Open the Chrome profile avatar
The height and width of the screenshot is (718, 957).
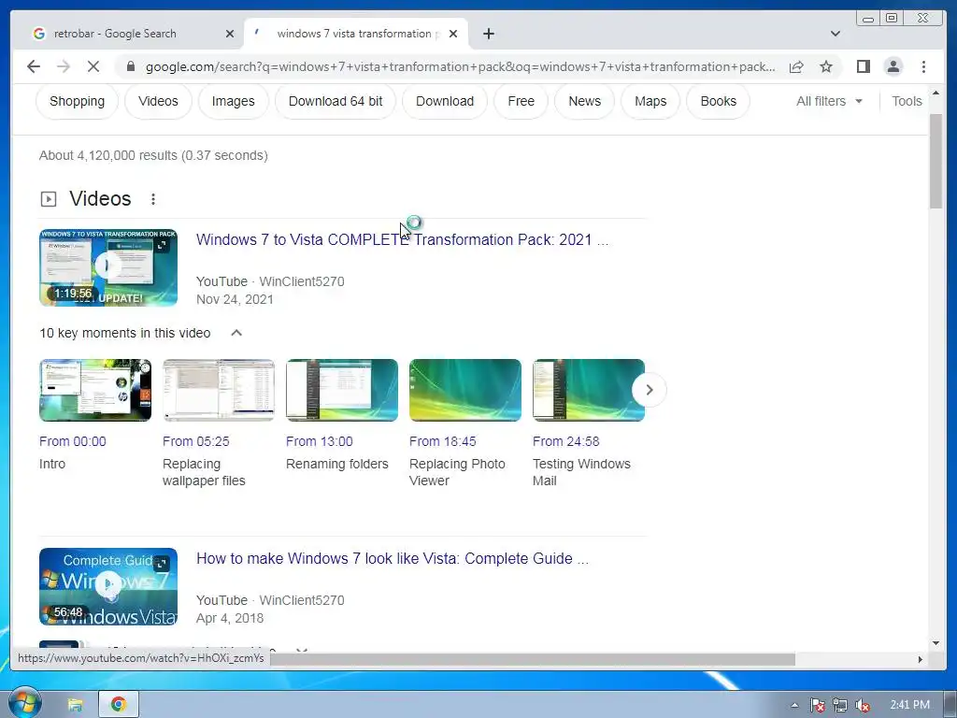[893, 66]
